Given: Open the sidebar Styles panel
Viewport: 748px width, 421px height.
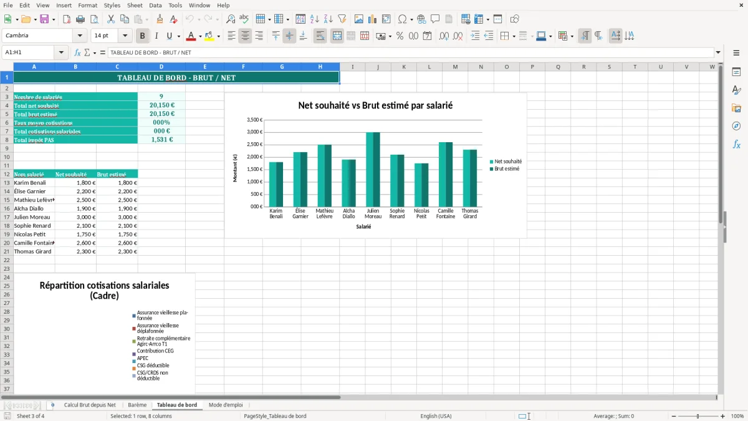Looking at the screenshot, I should [736, 90].
